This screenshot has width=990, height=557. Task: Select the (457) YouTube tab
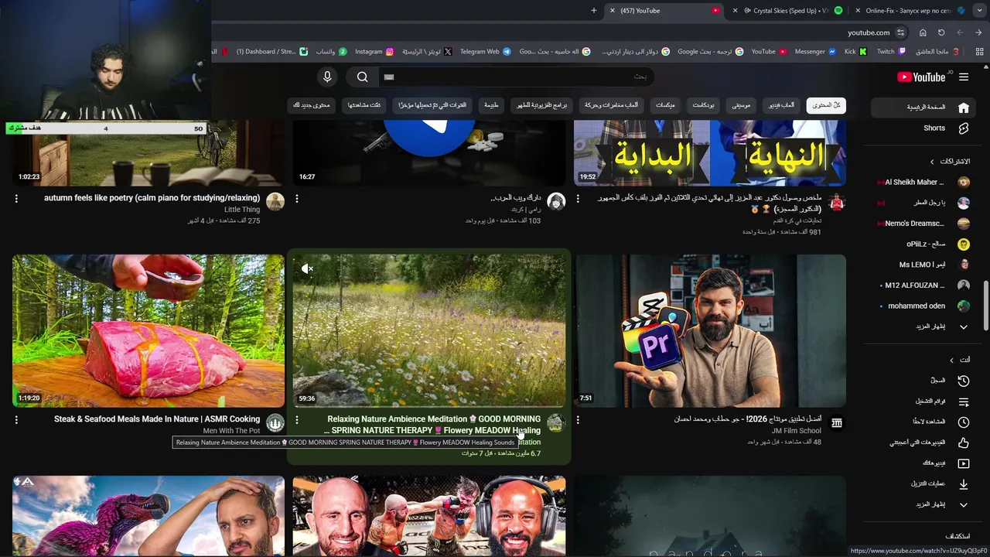[665, 10]
